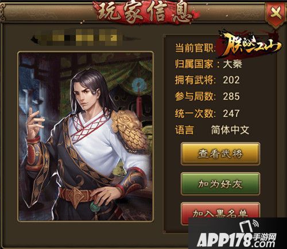287x249 pixels.
Task: Click the 加为好友 green button
Action: tap(220, 184)
